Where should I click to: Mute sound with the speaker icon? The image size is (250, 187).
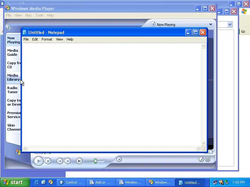click(80, 161)
